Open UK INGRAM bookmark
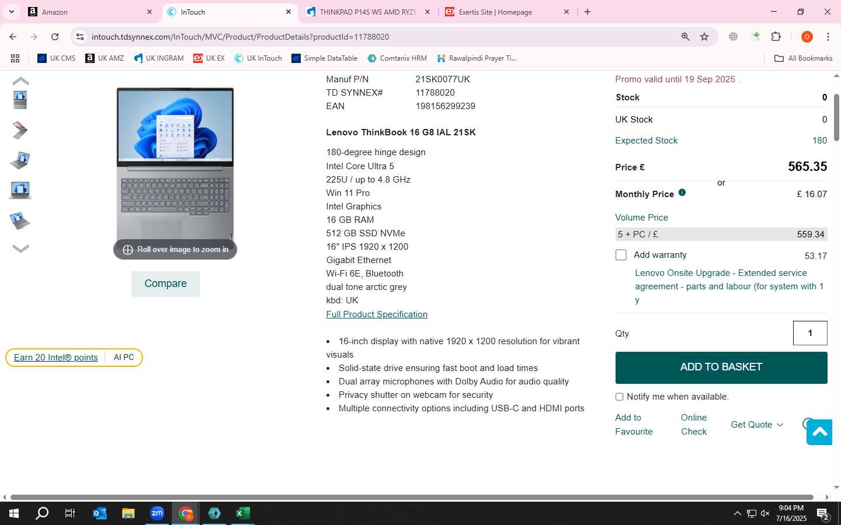 (158, 58)
